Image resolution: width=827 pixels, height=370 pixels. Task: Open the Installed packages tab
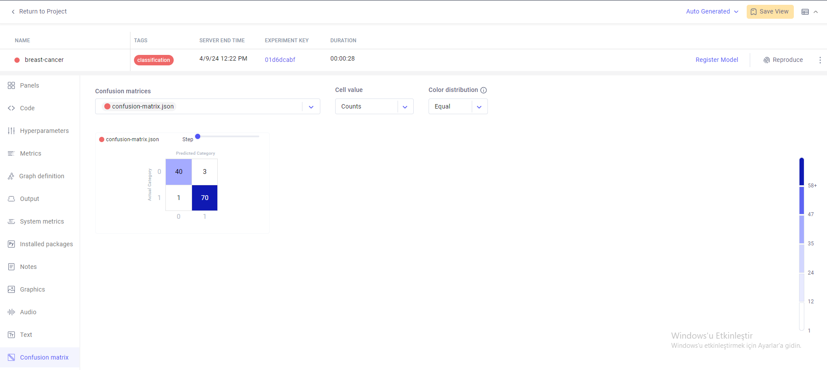coord(40,244)
